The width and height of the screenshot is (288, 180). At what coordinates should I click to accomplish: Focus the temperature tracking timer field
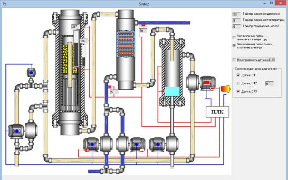237,20
